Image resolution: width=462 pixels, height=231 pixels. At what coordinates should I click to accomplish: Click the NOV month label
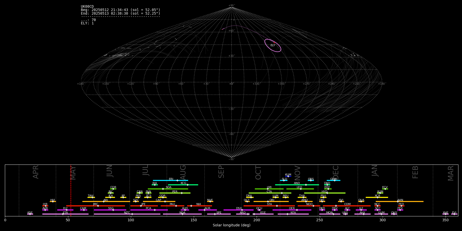tap(297, 173)
